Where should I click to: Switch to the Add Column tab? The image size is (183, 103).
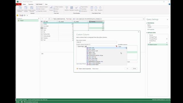point(39,4)
